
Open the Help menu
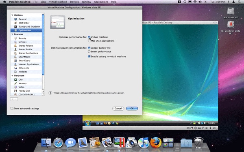click(114, 2)
